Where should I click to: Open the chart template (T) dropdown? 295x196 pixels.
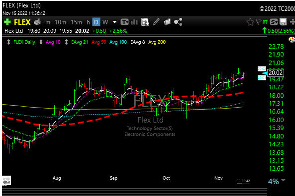(124, 22)
